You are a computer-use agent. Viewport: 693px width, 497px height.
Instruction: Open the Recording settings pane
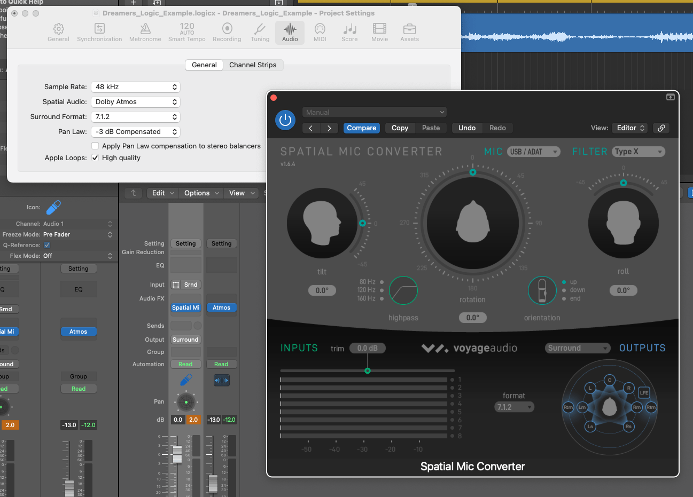pos(227,32)
